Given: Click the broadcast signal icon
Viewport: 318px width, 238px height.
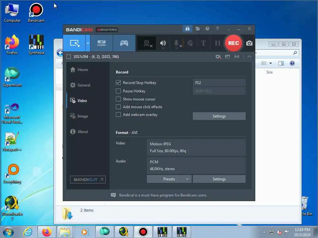Looking at the screenshot, I should click(237, 57).
